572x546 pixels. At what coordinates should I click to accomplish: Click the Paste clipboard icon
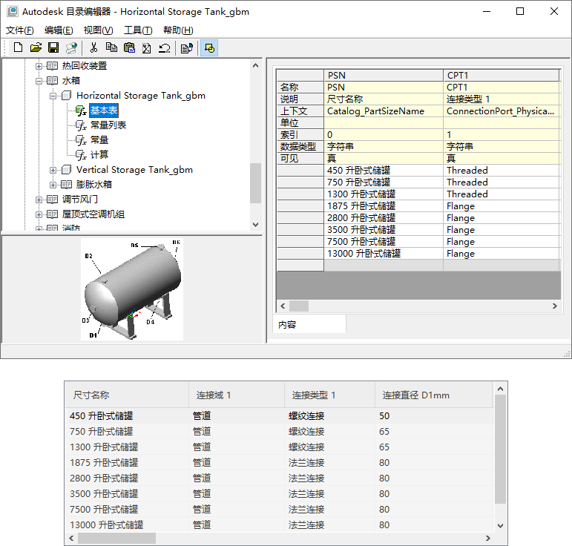(x=129, y=47)
